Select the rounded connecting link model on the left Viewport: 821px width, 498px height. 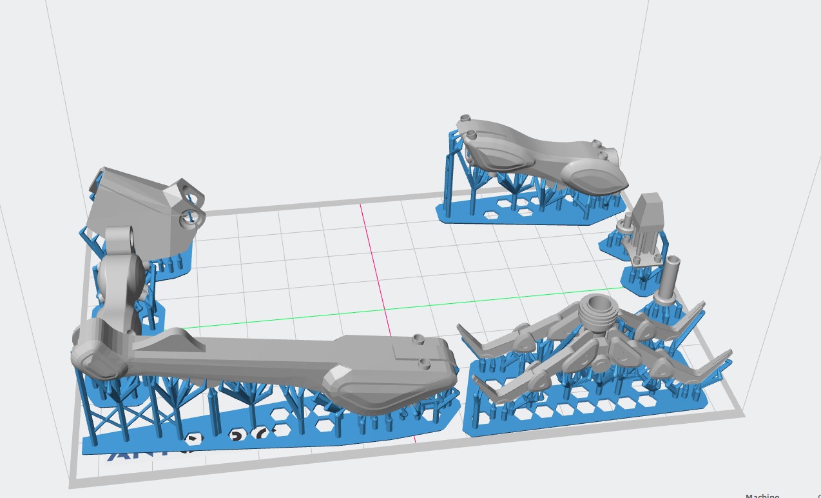click(x=121, y=281)
